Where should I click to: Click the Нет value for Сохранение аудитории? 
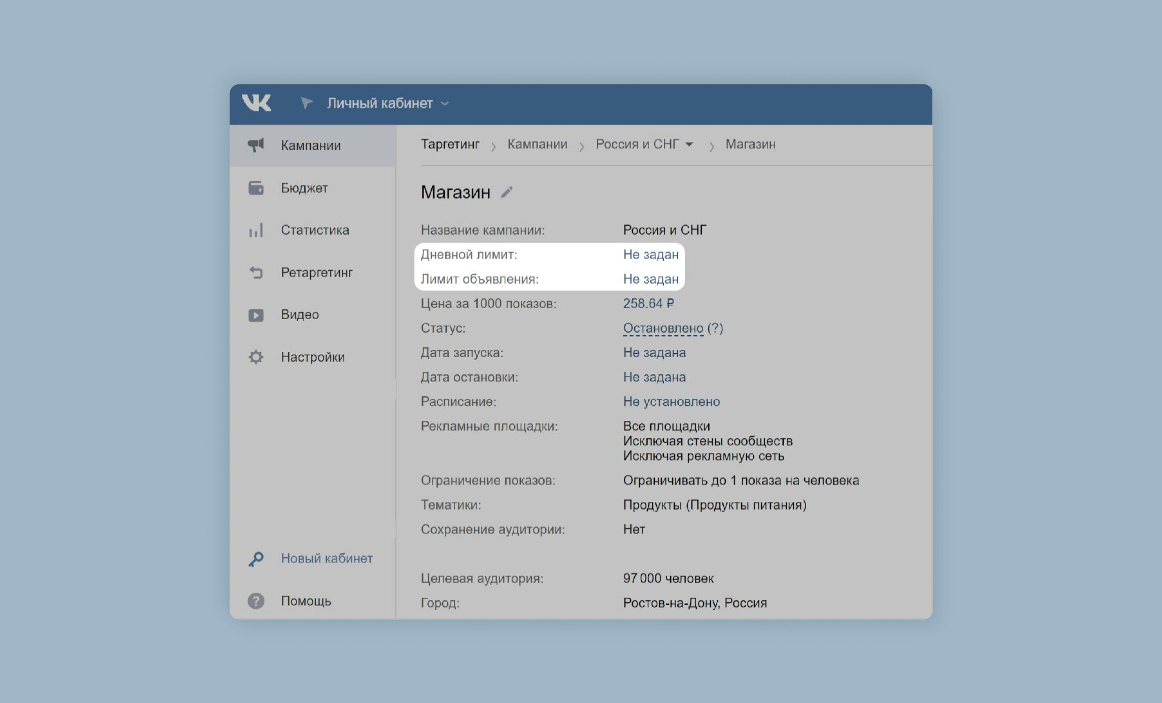634,530
